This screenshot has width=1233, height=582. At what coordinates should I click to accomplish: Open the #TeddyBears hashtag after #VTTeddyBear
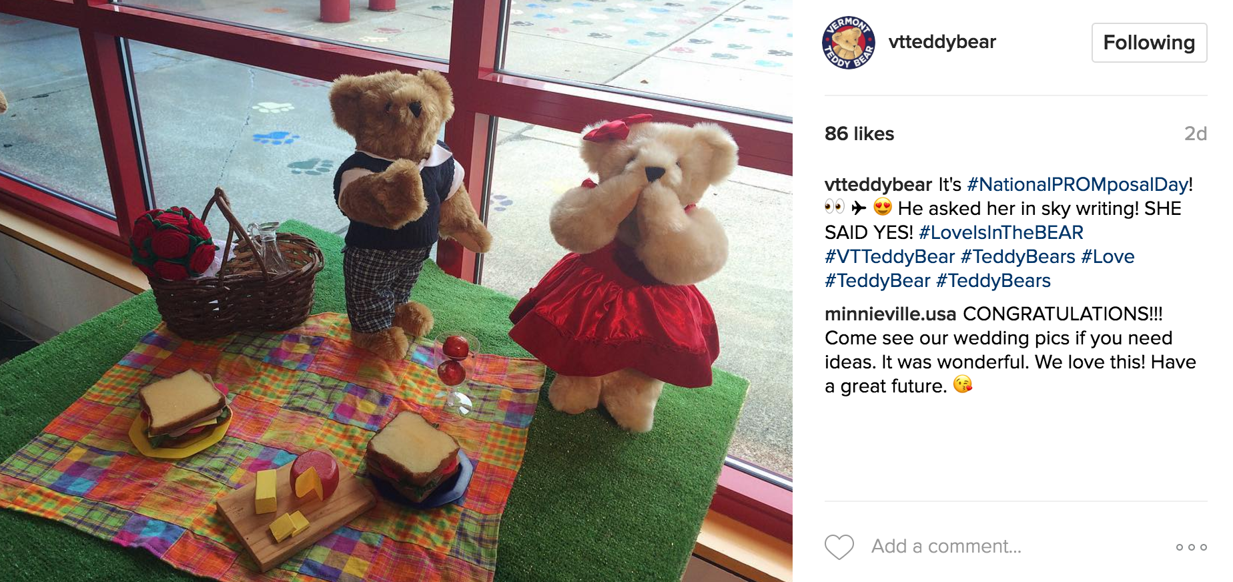[x=1017, y=256]
